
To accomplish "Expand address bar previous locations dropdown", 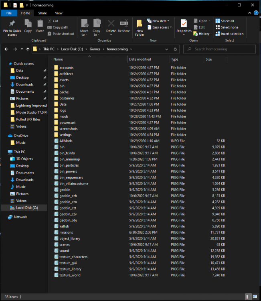I will pos(166,49).
